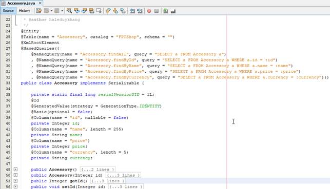Click the @XmlRootElement annotation
Screen dimensions: 330x189
pyautogui.click(x=40, y=43)
